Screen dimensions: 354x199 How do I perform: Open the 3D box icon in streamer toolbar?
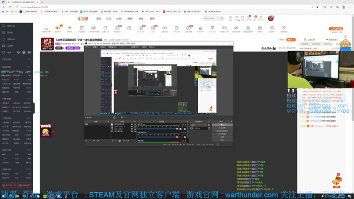(x=272, y=28)
